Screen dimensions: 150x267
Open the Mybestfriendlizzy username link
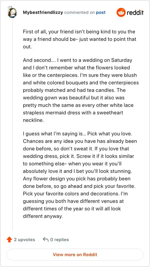43,12
